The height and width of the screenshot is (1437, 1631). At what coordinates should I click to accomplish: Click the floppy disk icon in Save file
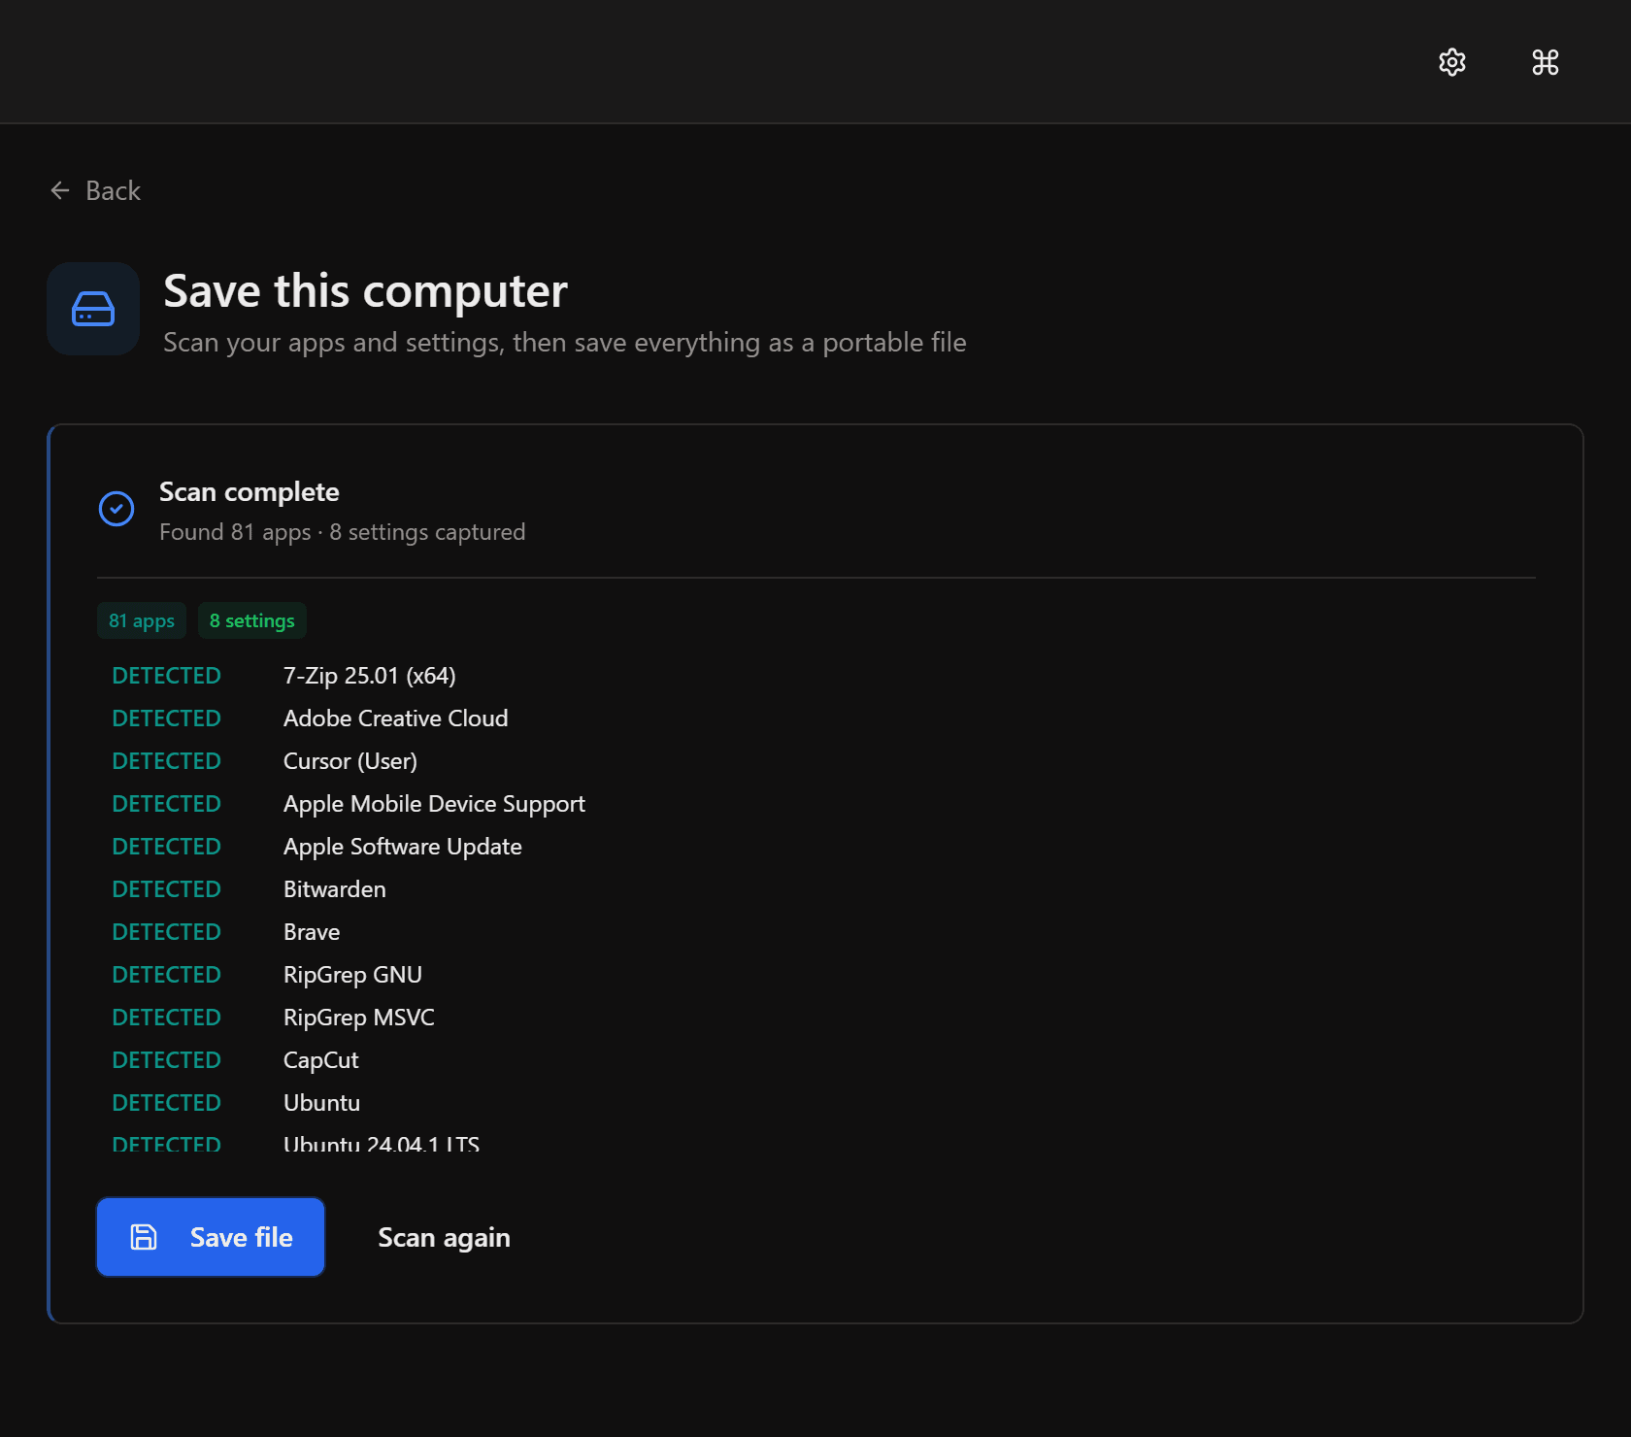coord(144,1237)
